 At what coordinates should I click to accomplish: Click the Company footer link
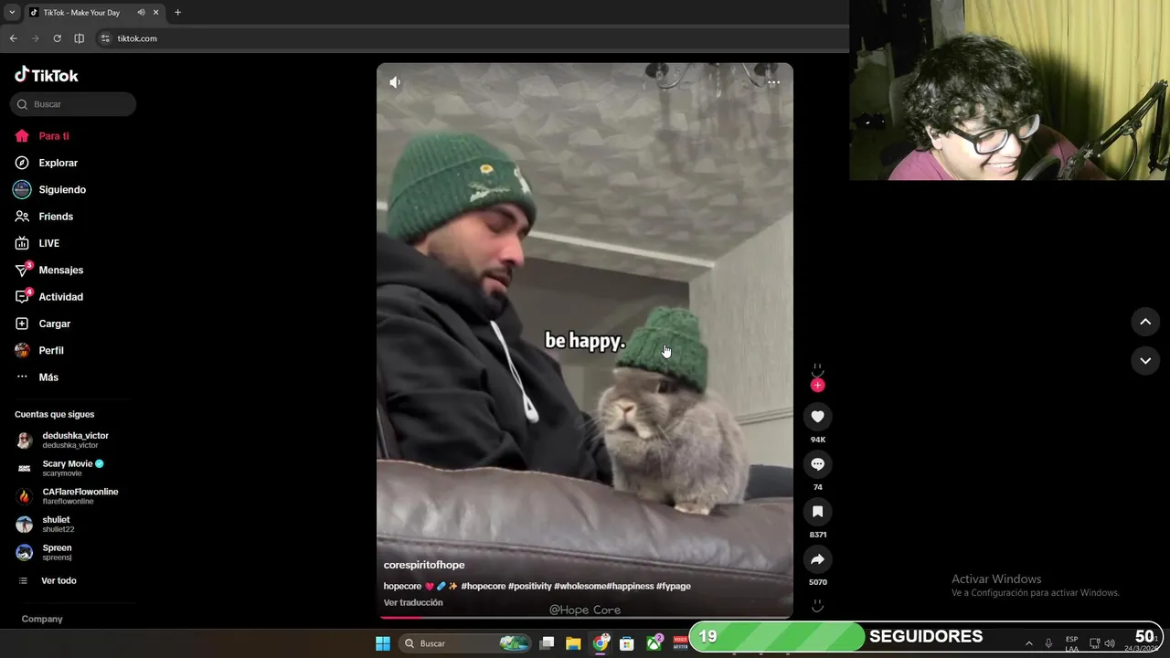(x=42, y=619)
